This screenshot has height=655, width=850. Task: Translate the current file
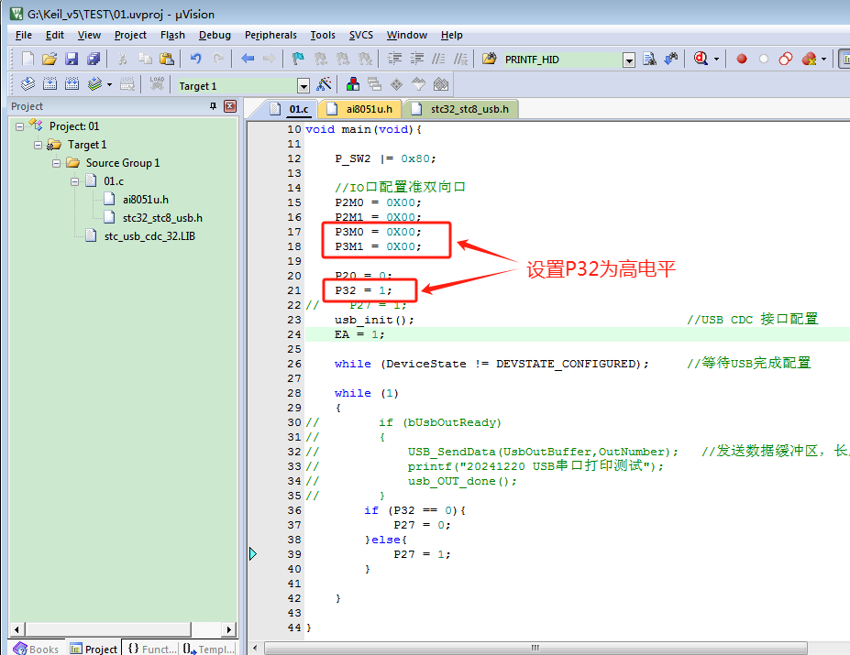[x=28, y=84]
